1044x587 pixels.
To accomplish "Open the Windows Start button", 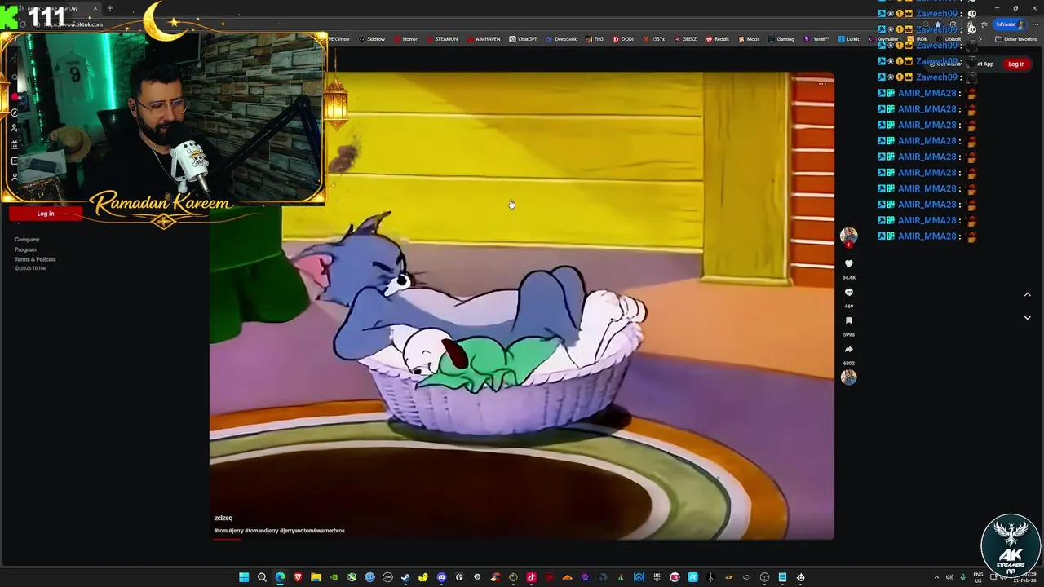I will [243, 577].
